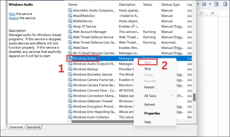Sort services by the Name column header
The width and height of the screenshot is (230, 137).
click(x=73, y=5)
